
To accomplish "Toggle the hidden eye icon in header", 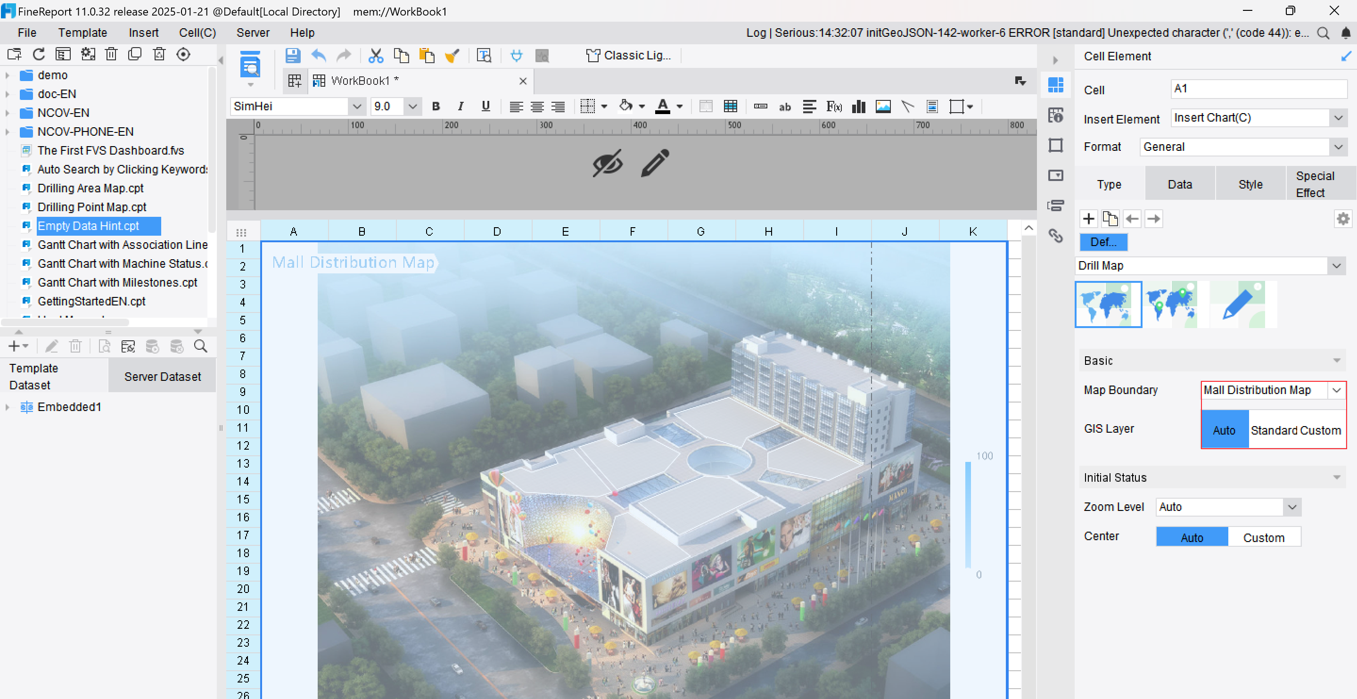I will (x=608, y=163).
